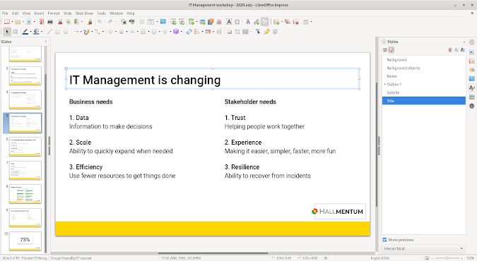
Task: Click the Insert Audio or Video icon
Action: click(211, 22)
